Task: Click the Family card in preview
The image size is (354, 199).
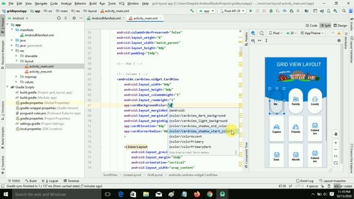Action: click(295, 101)
